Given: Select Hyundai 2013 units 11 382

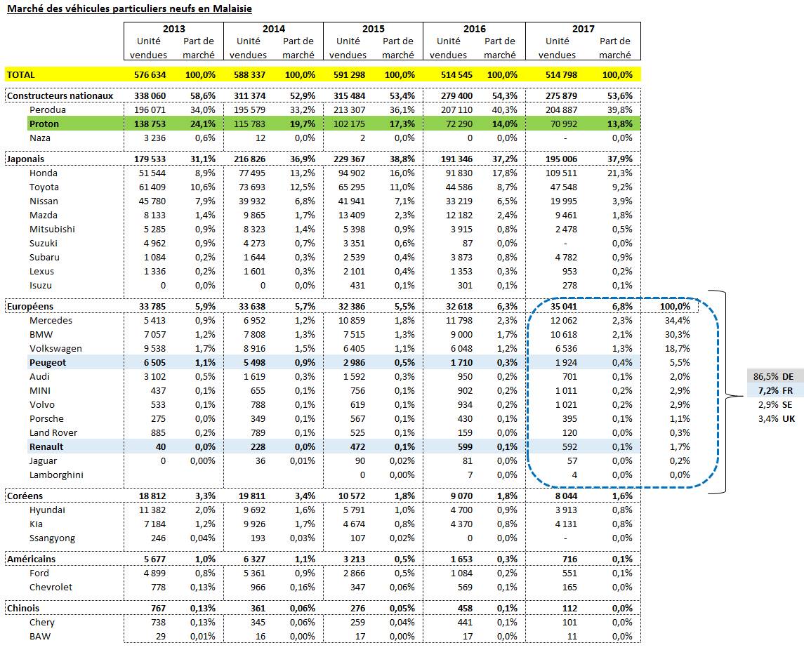Looking at the screenshot, I should point(152,510).
